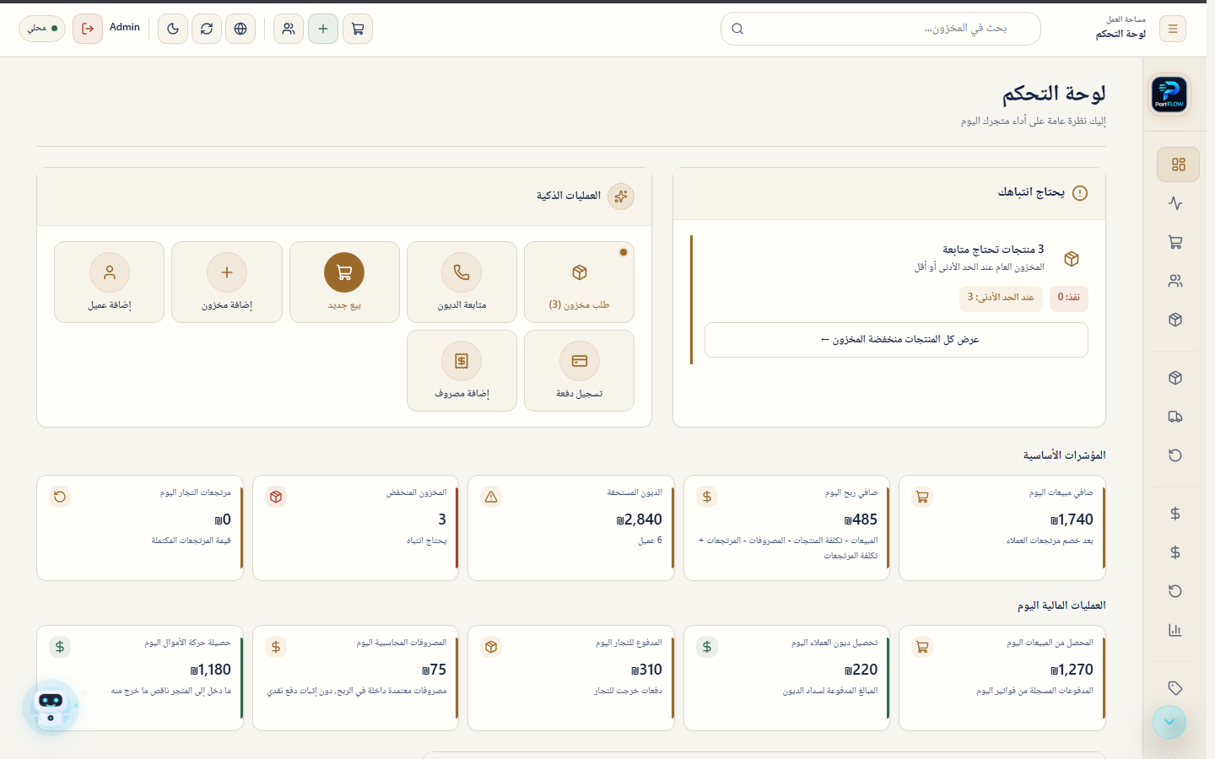Click the green plus button in top bar
Image resolution: width=1215 pixels, height=759 pixels.
click(x=323, y=29)
